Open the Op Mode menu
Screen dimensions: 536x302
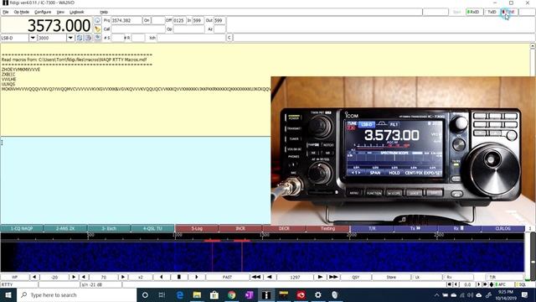[x=21, y=12]
